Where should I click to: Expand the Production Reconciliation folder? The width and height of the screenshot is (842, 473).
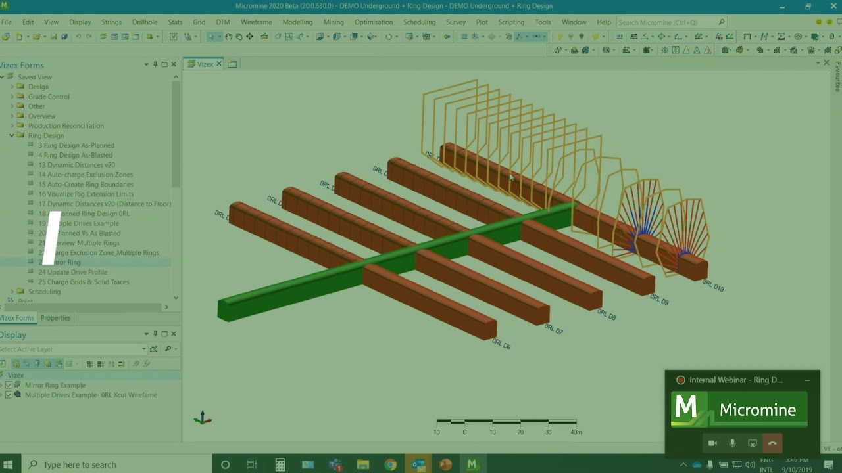pyautogui.click(x=12, y=126)
